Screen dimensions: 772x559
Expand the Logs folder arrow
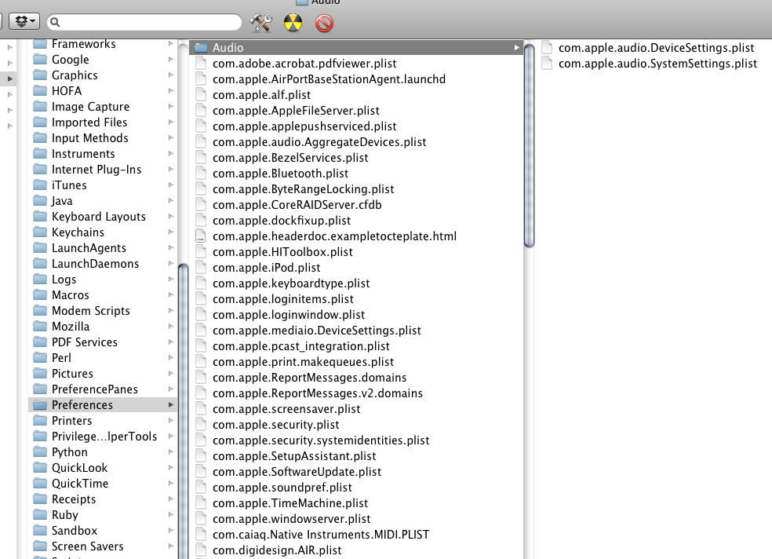click(171, 279)
